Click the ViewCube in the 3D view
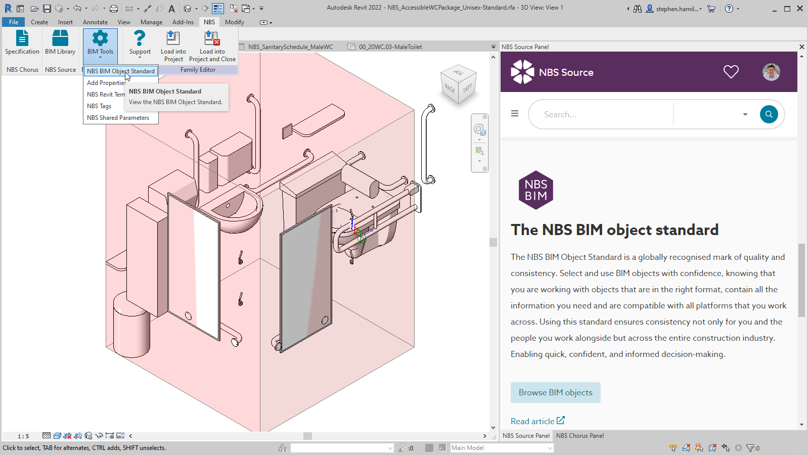Viewport: 808px width, 455px height. click(458, 84)
